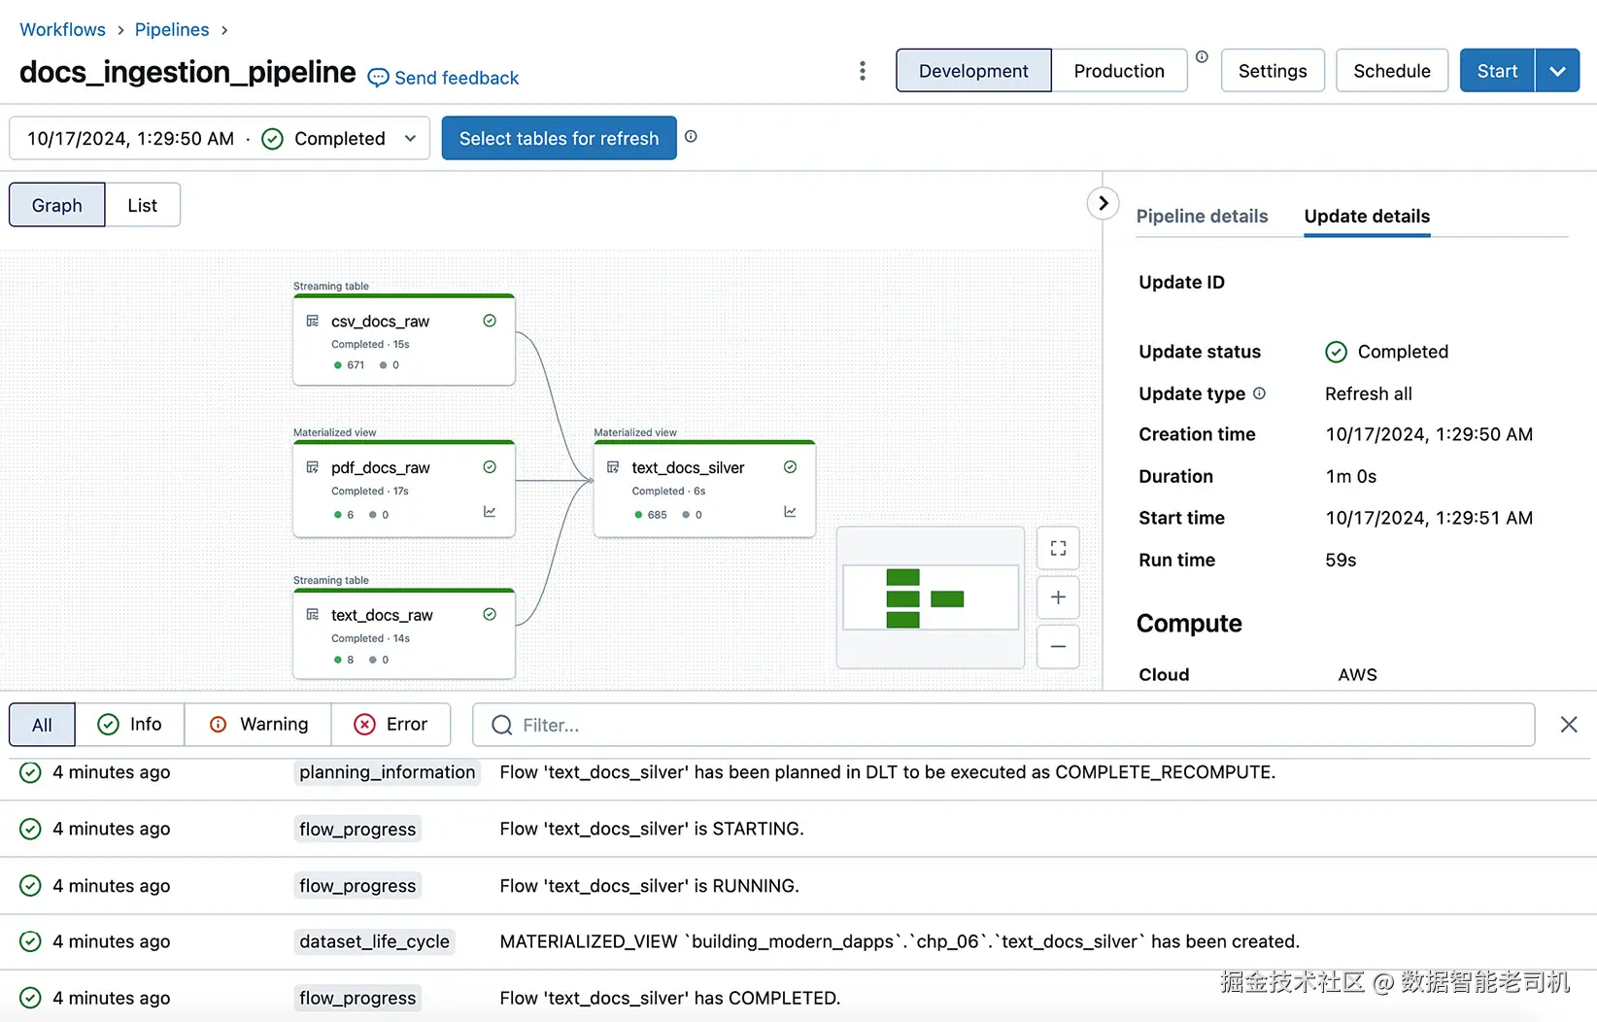
Task: Click the Duration value 1m 0s
Action: 1351,476
